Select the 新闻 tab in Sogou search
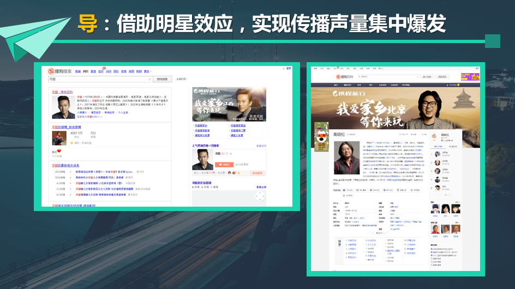Image resolution: width=515 pixels, height=289 pixels. [78, 71]
